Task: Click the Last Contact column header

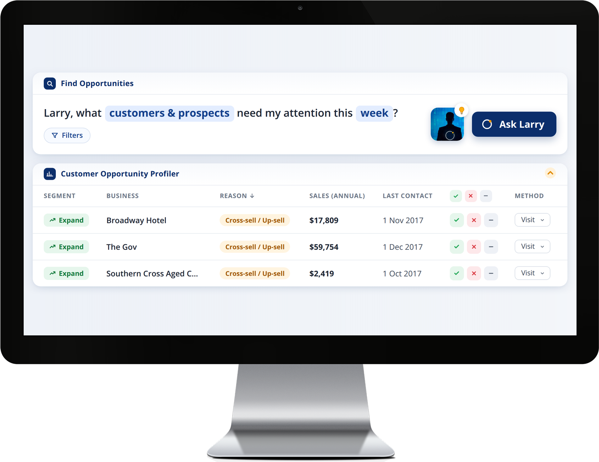Action: pos(407,196)
